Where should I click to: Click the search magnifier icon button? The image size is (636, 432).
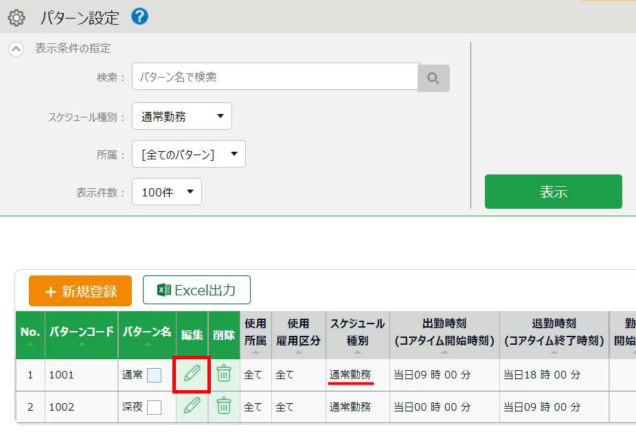point(433,78)
